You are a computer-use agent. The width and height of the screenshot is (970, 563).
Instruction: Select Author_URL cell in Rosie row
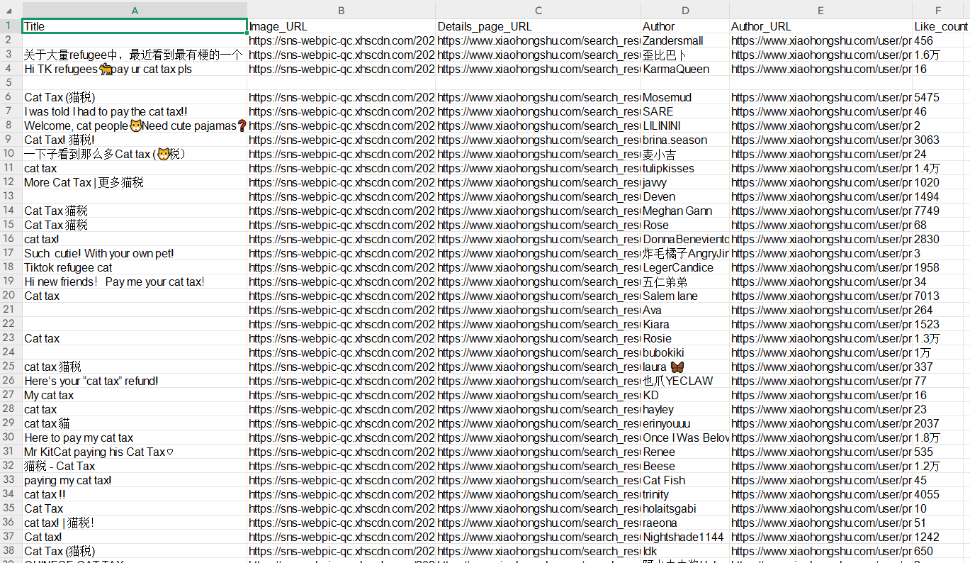coord(820,338)
